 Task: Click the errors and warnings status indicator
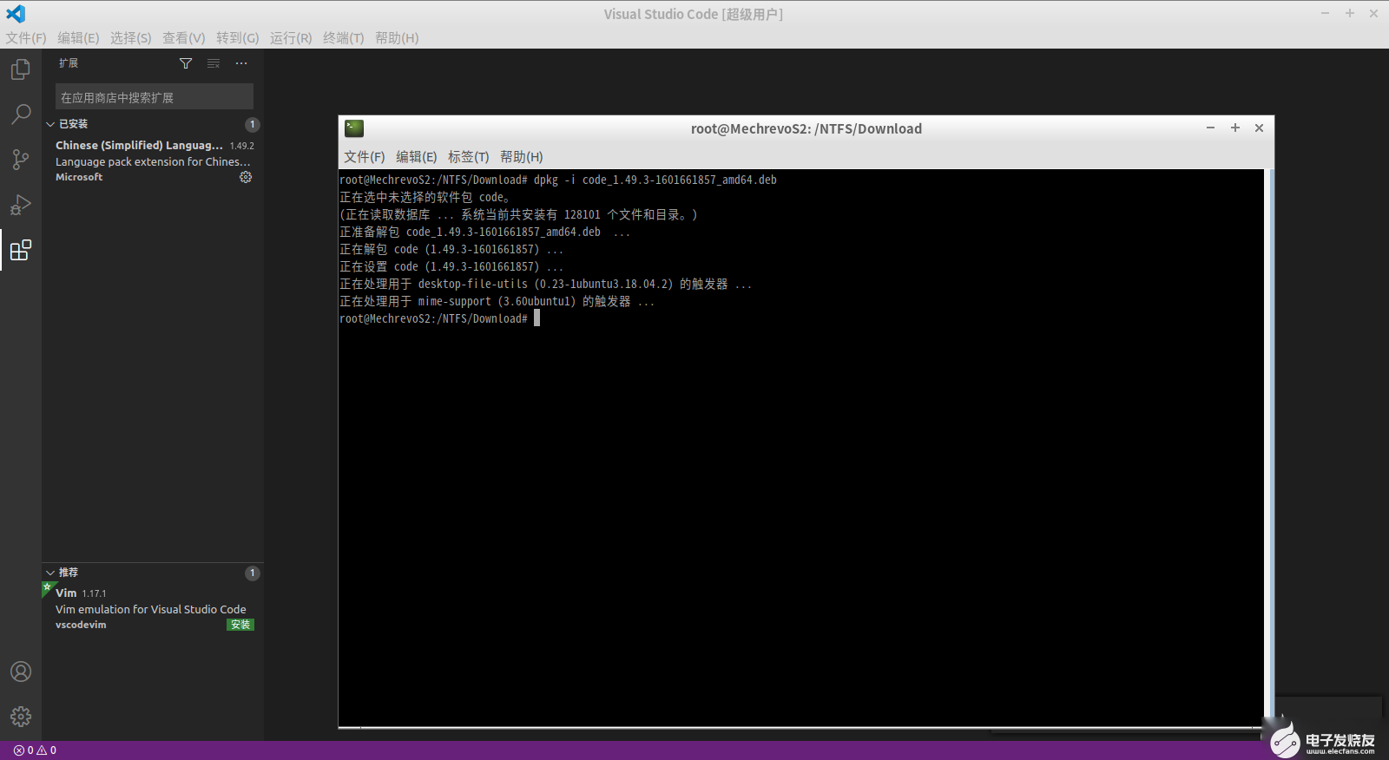35,750
